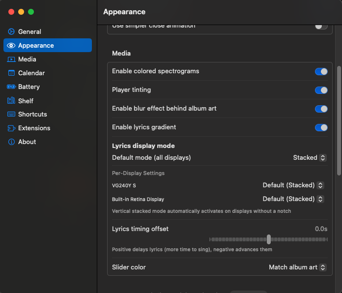Click the Lyrics timing offset slider handle

pyautogui.click(x=269, y=239)
